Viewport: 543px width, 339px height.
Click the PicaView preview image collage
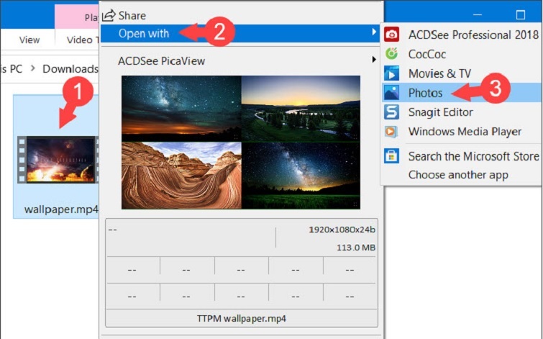coord(241,142)
